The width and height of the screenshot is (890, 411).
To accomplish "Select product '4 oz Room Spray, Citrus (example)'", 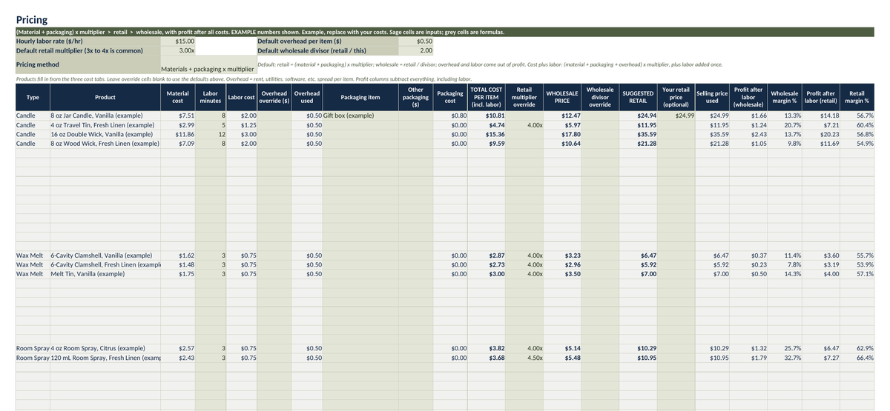I will [x=105, y=348].
